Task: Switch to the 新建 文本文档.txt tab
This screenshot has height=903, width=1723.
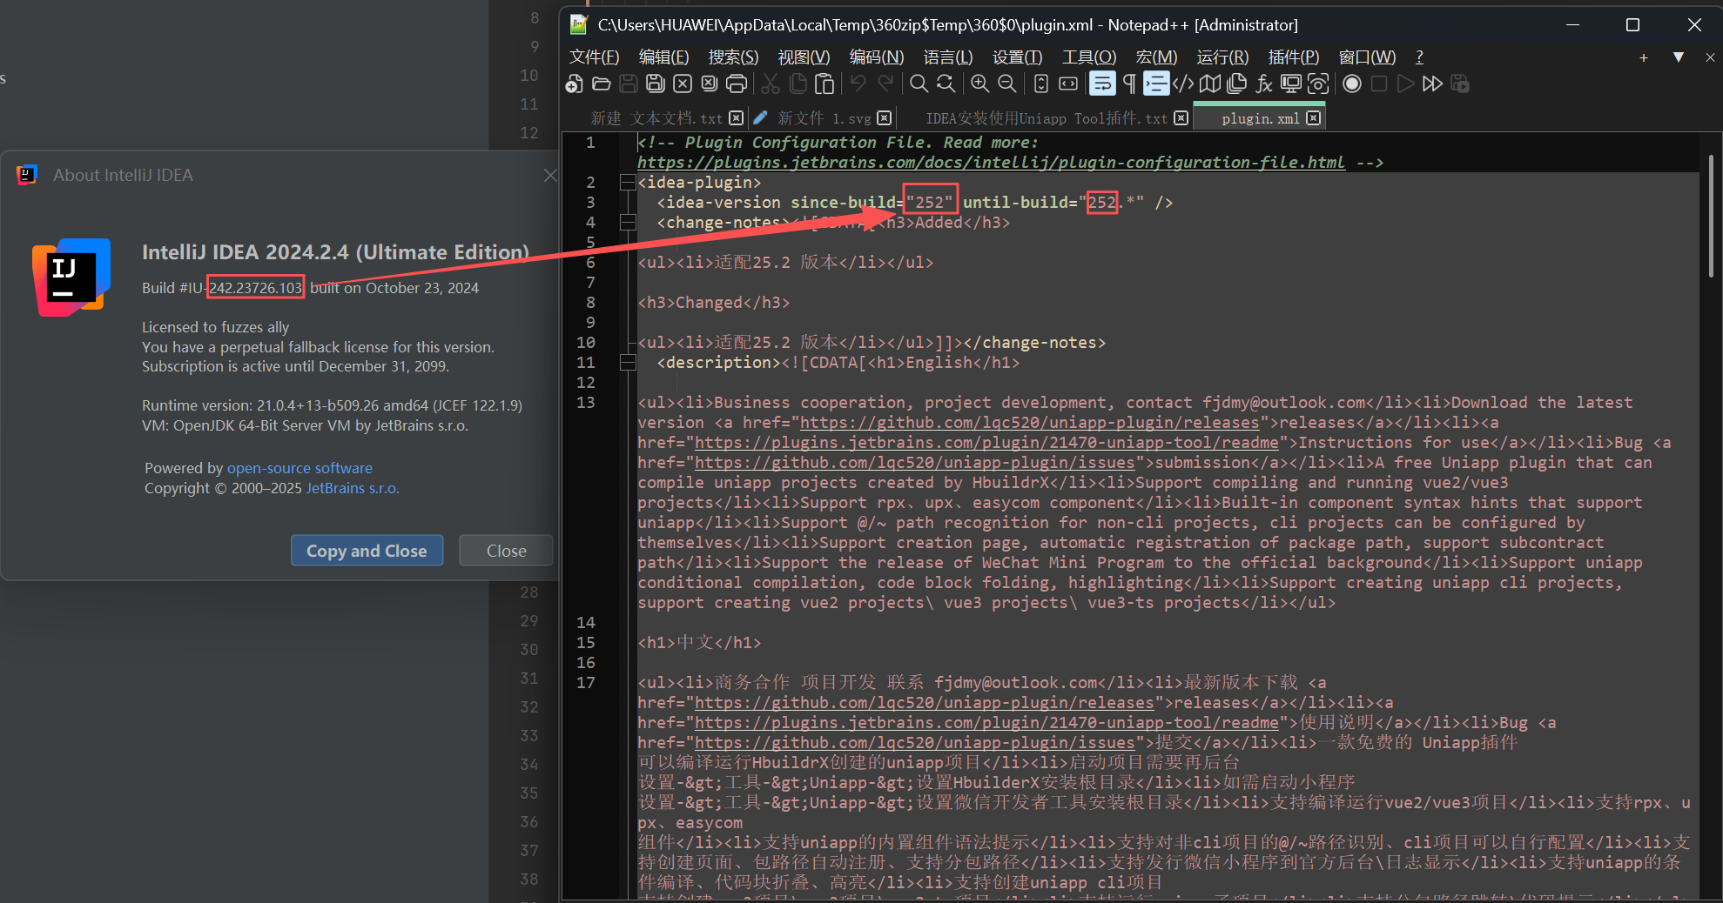Action: click(x=656, y=118)
